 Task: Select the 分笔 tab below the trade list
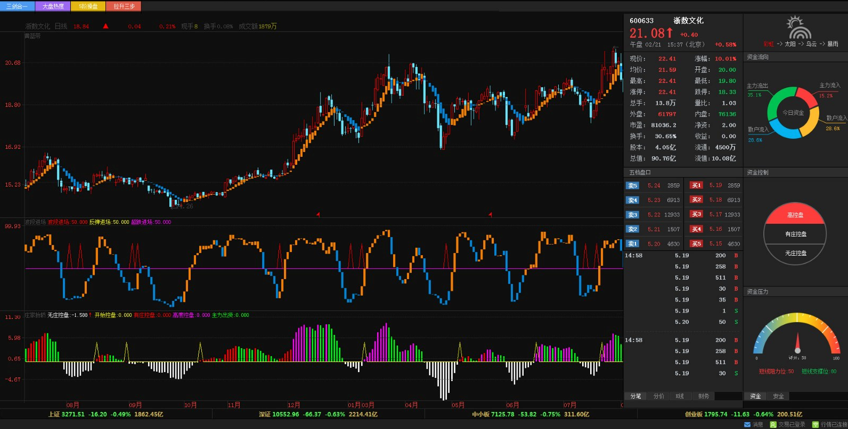[x=636, y=396]
